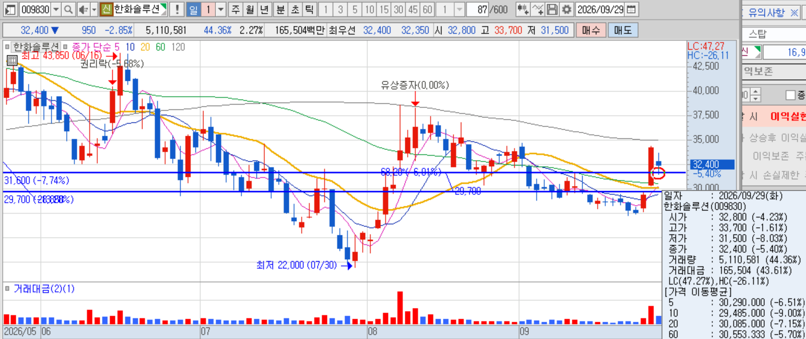The width and height of the screenshot is (806, 339).
Task: Tick the checkbox in the right order panel
Action: click(790, 95)
